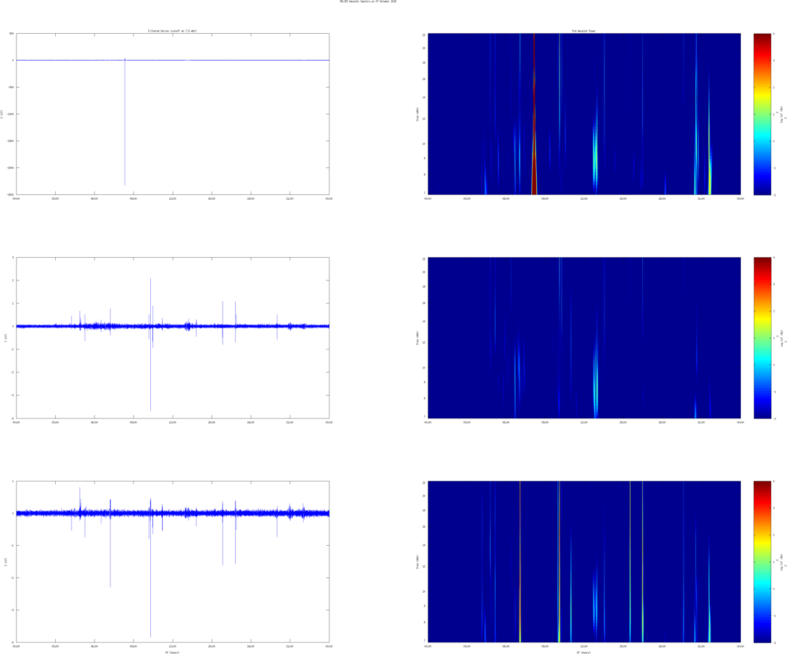The image size is (787, 654).
Task: Click the colorbar beside the Z spectrogram
Action: (x=762, y=562)
